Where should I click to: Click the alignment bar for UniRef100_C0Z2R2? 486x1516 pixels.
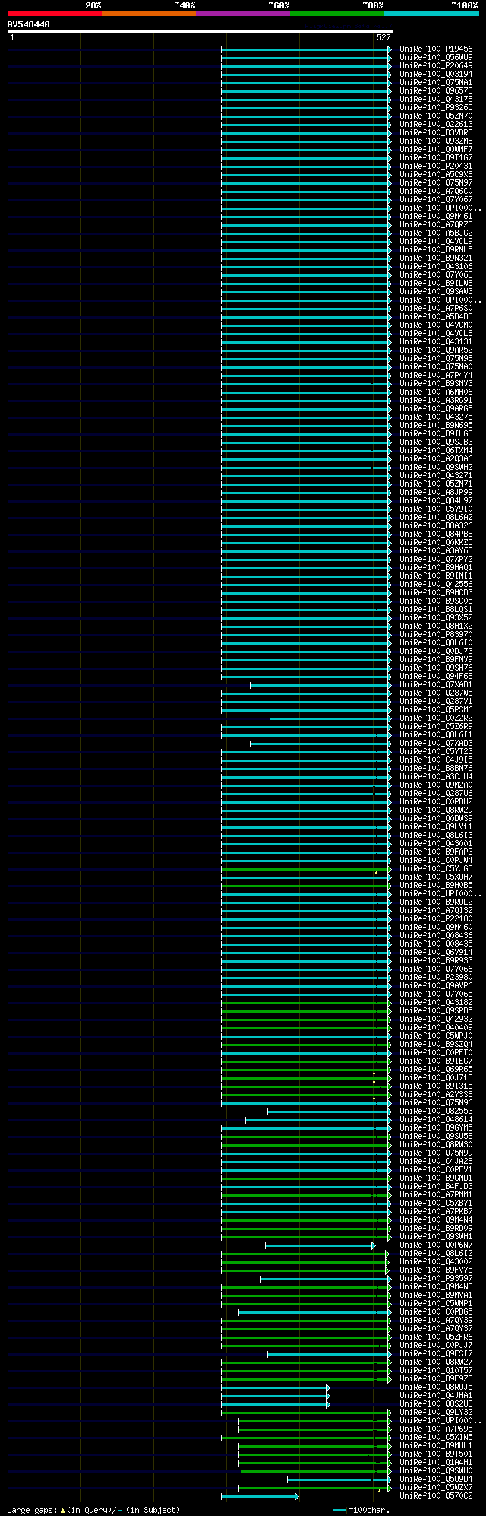330,718
